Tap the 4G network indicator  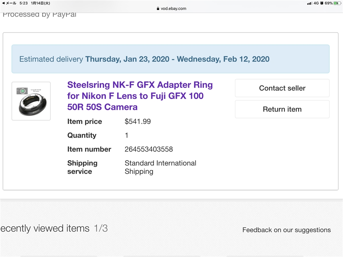(x=316, y=3)
